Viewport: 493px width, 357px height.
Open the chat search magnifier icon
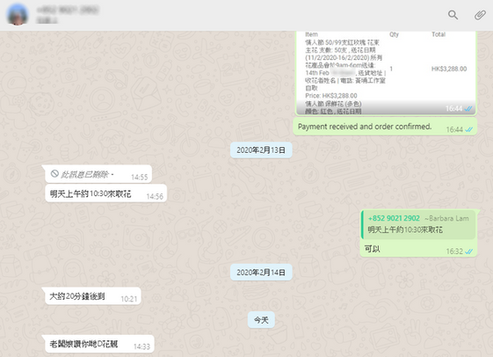[x=453, y=15]
